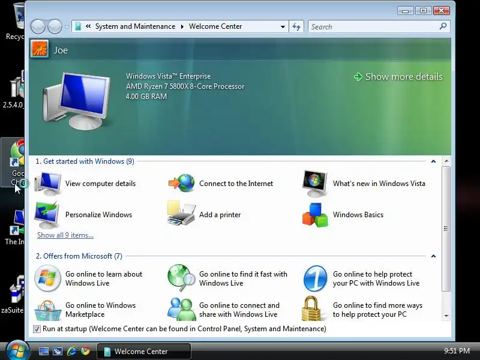This screenshot has height=360, width=480.
Task: Click the Windows Live learn-about flag icon
Action: 47,278
